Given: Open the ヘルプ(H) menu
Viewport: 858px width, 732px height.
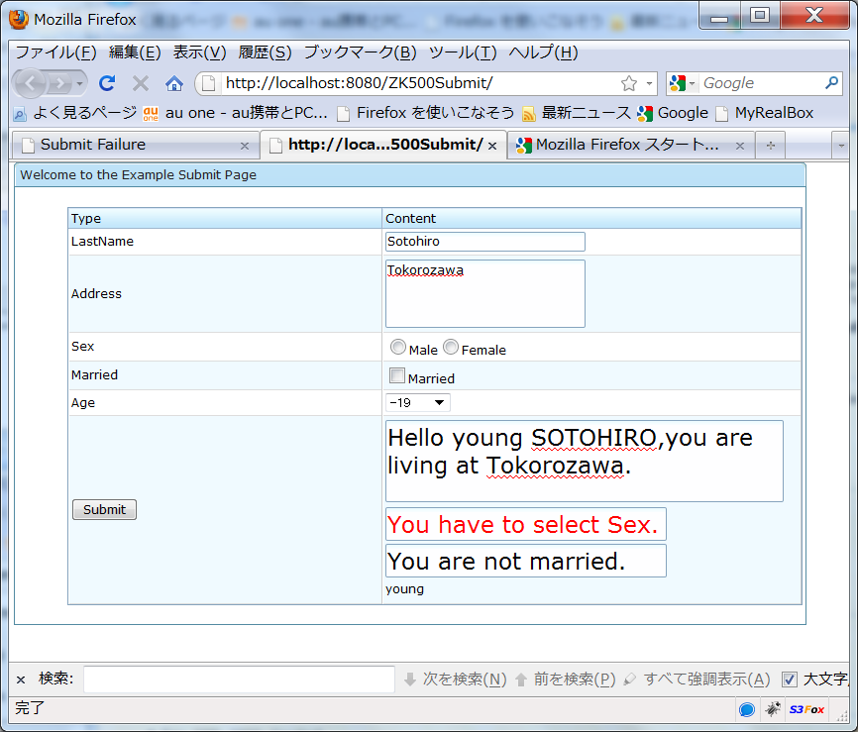Looking at the screenshot, I should 543,52.
